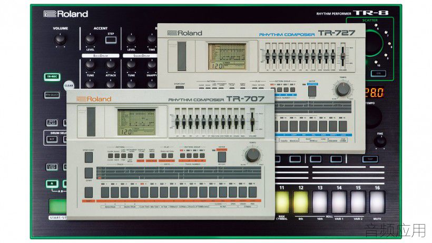Grab the first level slider on the TR-727
The height and width of the screenshot is (243, 432).
pyautogui.click(x=268, y=56)
